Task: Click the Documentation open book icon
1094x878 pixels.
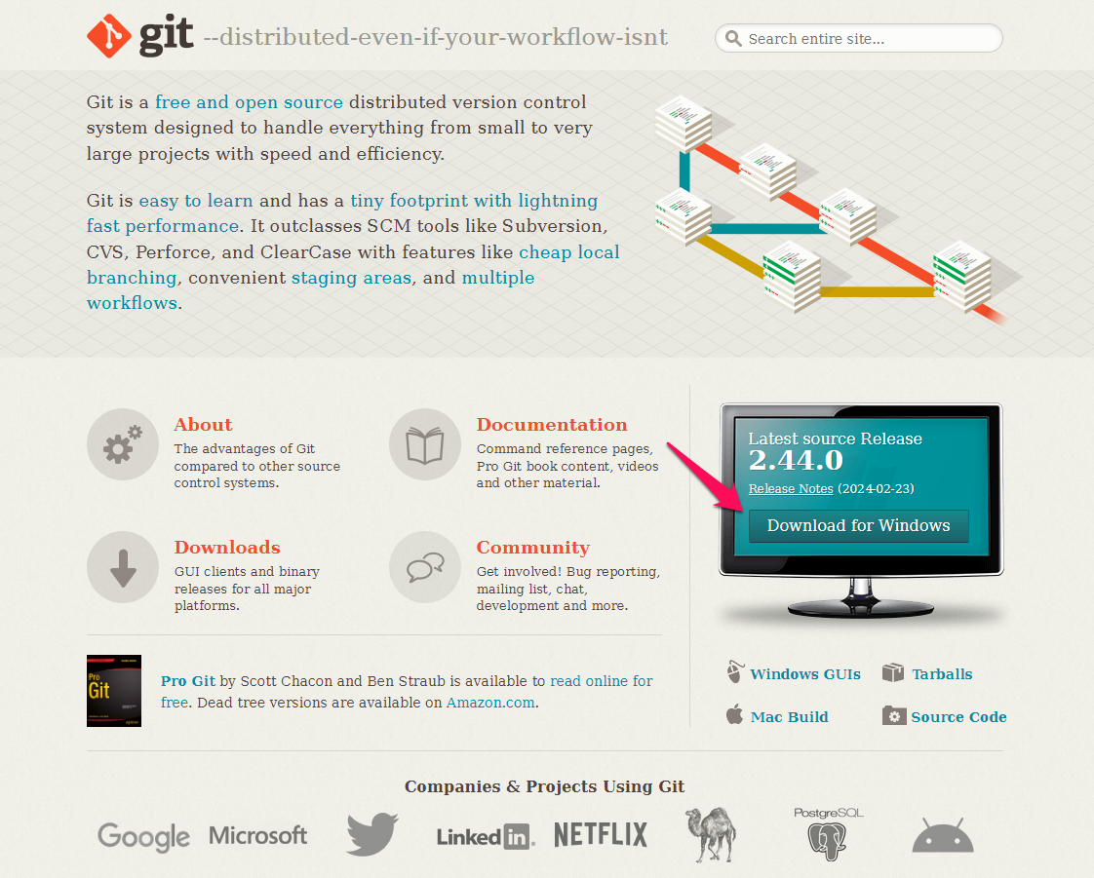Action: pos(425,444)
